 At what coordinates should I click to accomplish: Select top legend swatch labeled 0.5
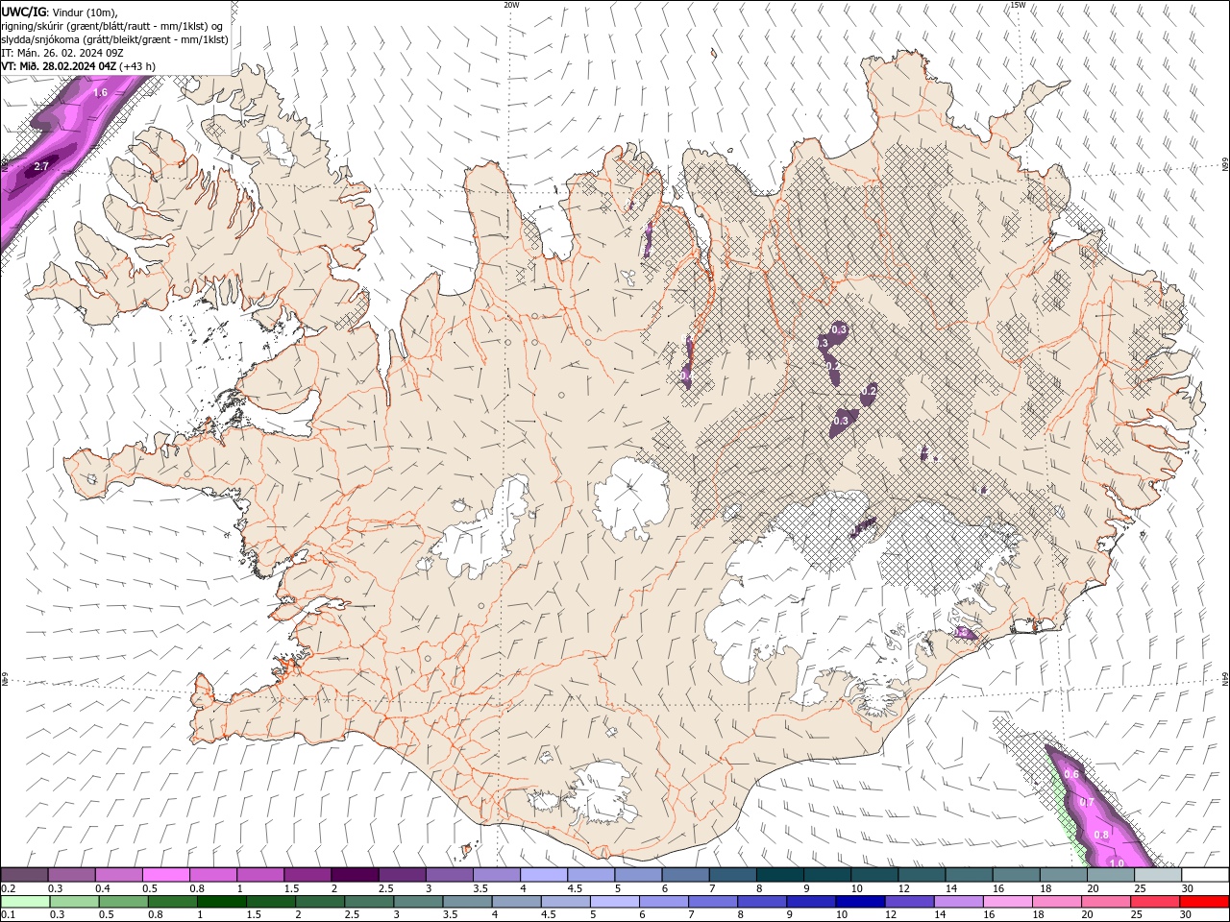166,875
